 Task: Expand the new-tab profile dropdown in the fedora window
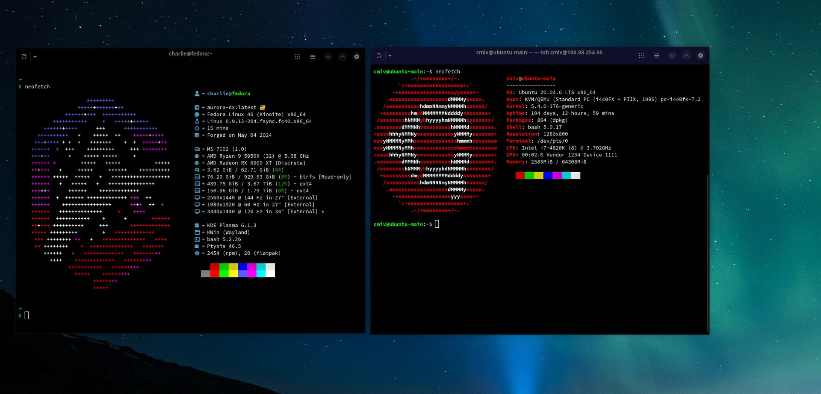pyautogui.click(x=35, y=57)
